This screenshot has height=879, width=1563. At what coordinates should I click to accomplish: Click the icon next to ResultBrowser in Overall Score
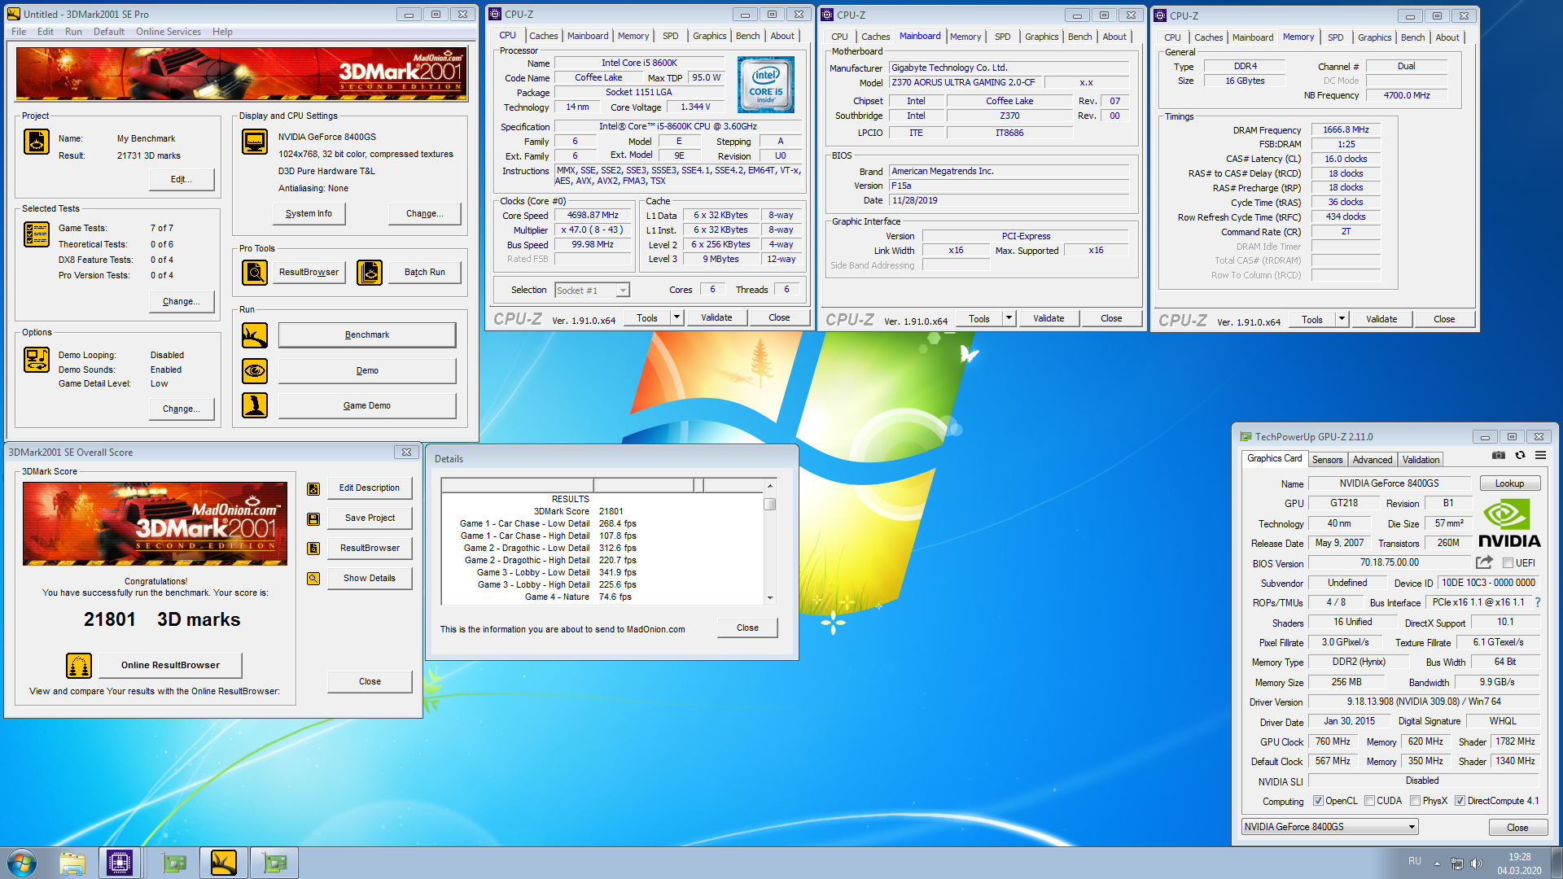(x=313, y=549)
